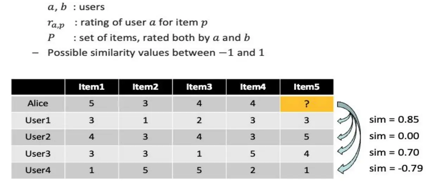This screenshot has width=439, height=193.
Task: Click the sim = 0.00 label
Action: coord(394,136)
